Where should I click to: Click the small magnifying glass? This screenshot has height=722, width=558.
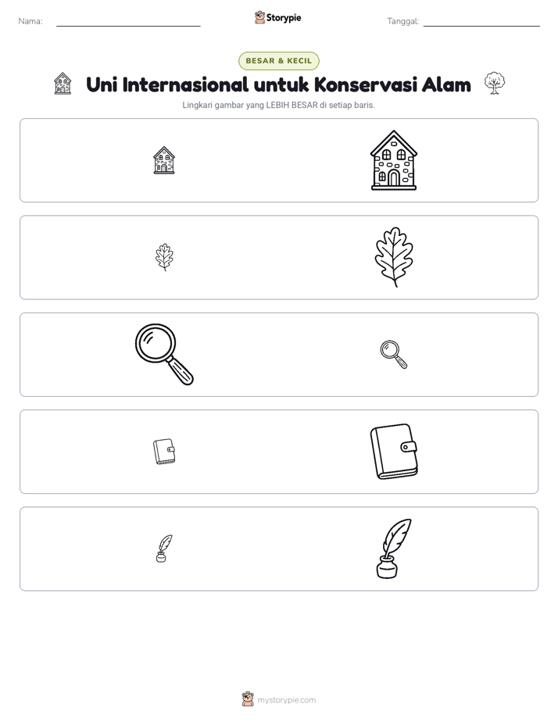pyautogui.click(x=394, y=355)
